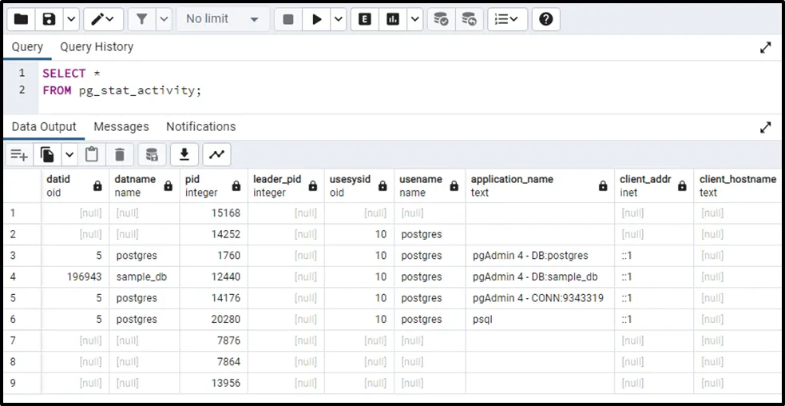This screenshot has width=785, height=406.
Task: Switch to the Query History tab
Action: pyautogui.click(x=97, y=47)
